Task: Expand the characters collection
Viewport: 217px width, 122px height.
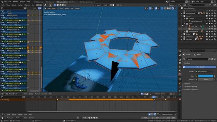Action: click(x=182, y=37)
